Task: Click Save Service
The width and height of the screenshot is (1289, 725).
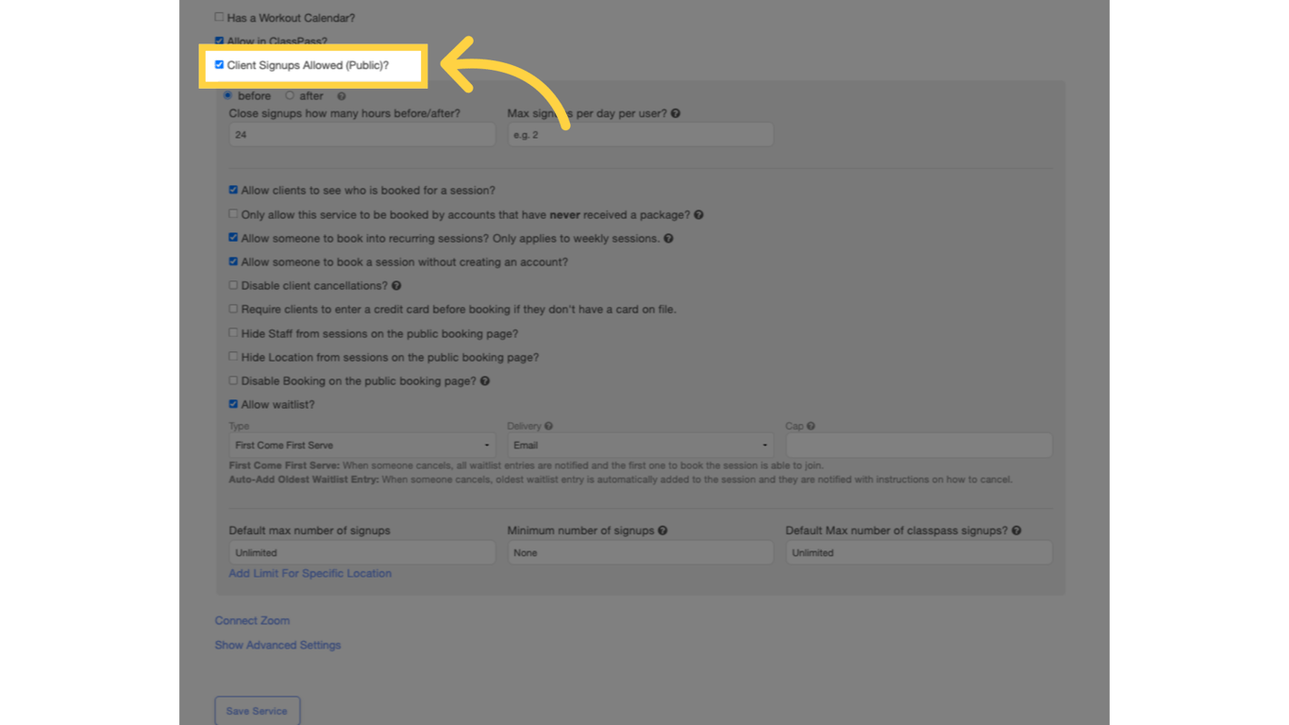Action: 257,710
